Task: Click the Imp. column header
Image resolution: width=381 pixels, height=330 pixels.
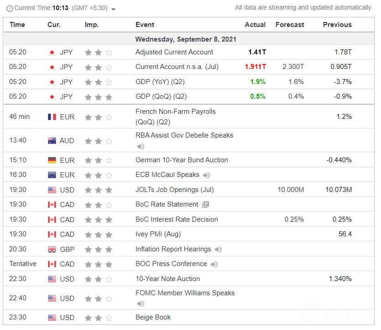Action: [92, 25]
